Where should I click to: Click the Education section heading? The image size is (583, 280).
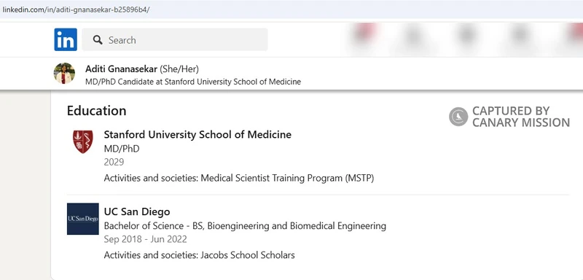[x=97, y=110]
